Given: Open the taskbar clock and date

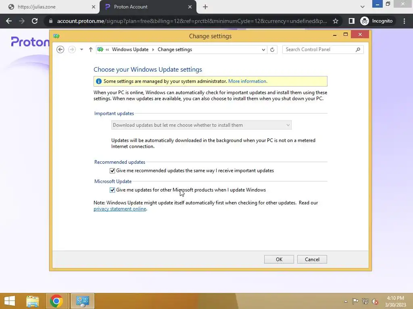Looking at the screenshot, I should [x=395, y=301].
